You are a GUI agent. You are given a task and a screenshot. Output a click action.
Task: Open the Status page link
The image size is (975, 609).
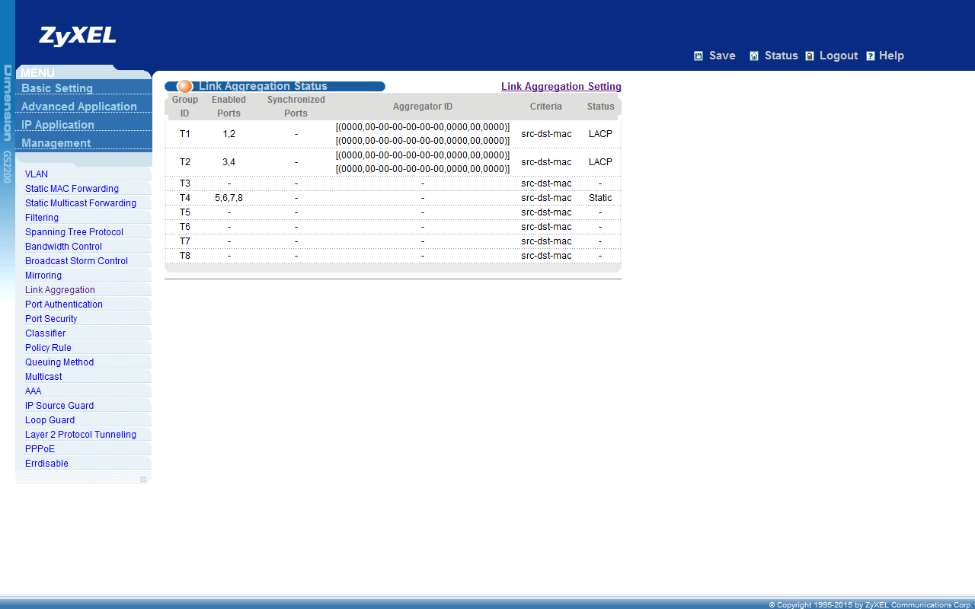782,56
